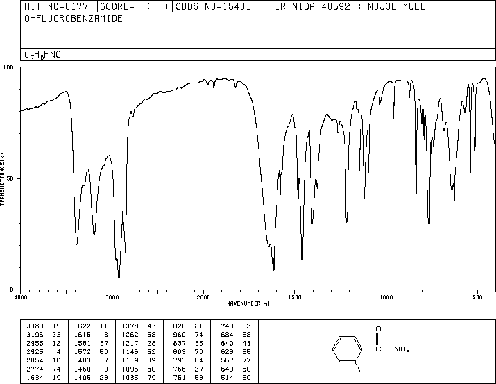Click the 740 peak value in table

pos(227,326)
